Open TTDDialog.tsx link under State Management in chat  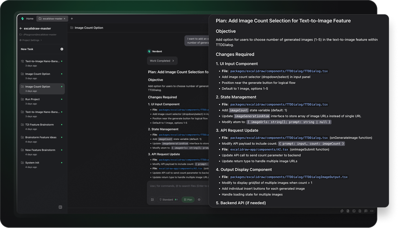(184, 135)
